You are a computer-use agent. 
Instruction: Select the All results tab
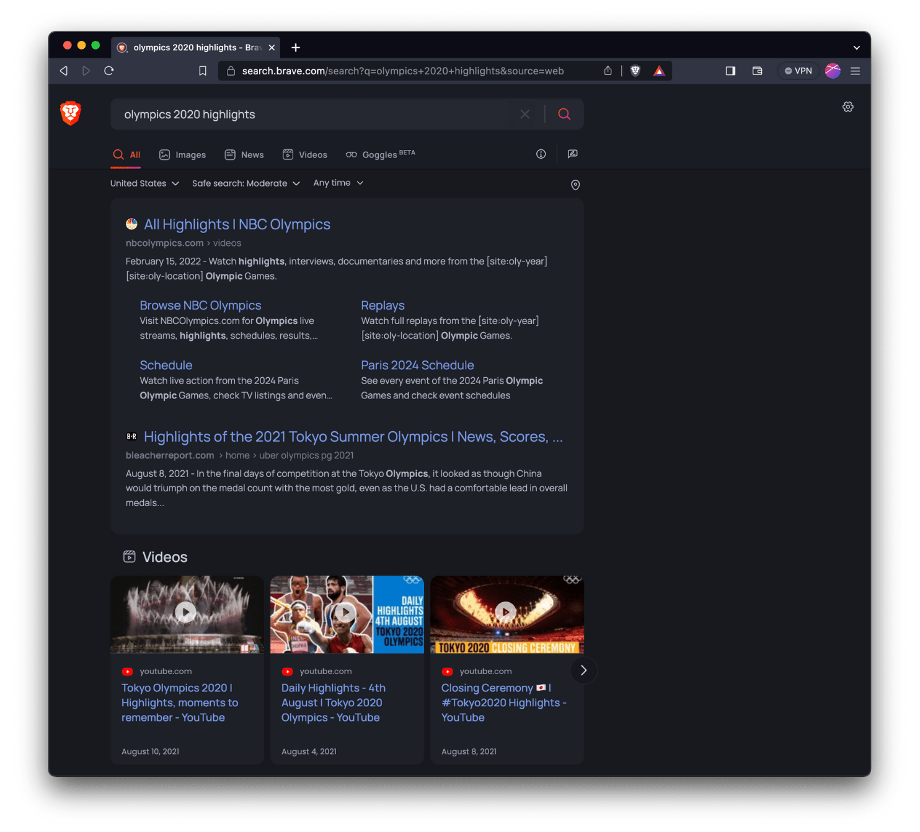tap(127, 155)
